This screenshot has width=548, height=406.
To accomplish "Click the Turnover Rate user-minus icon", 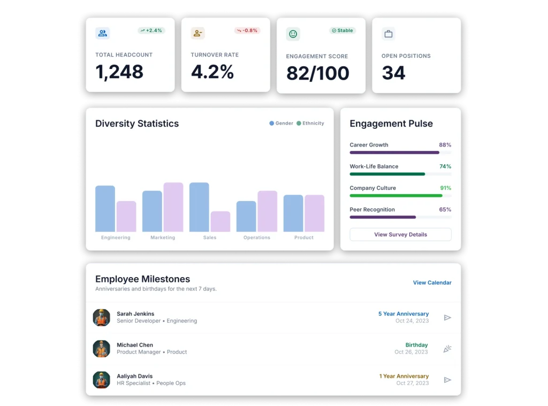I will tap(198, 33).
